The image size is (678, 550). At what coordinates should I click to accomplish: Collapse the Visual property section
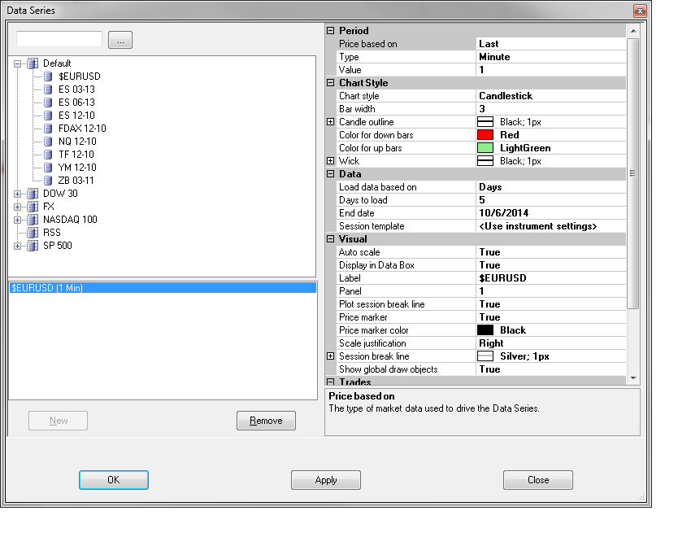click(330, 239)
